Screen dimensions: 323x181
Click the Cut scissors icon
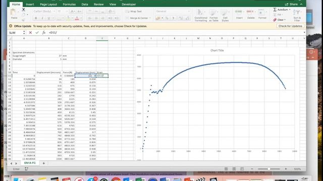click(x=24, y=10)
